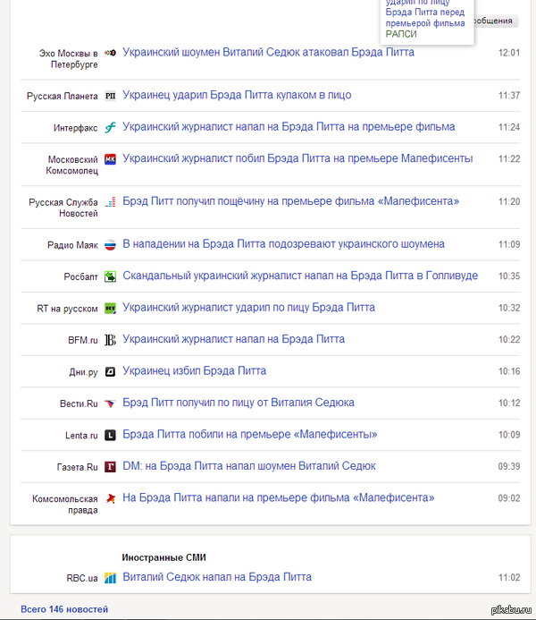Click the BFM.ru source icon

pyautogui.click(x=111, y=340)
